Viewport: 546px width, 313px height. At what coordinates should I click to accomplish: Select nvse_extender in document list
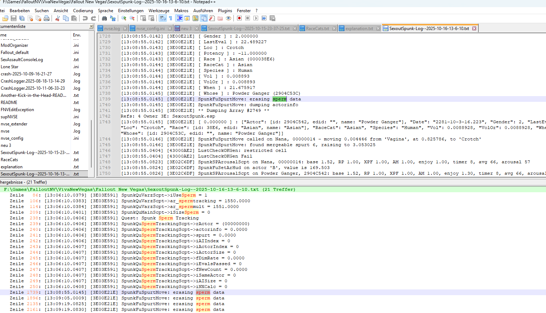[x=14, y=124]
